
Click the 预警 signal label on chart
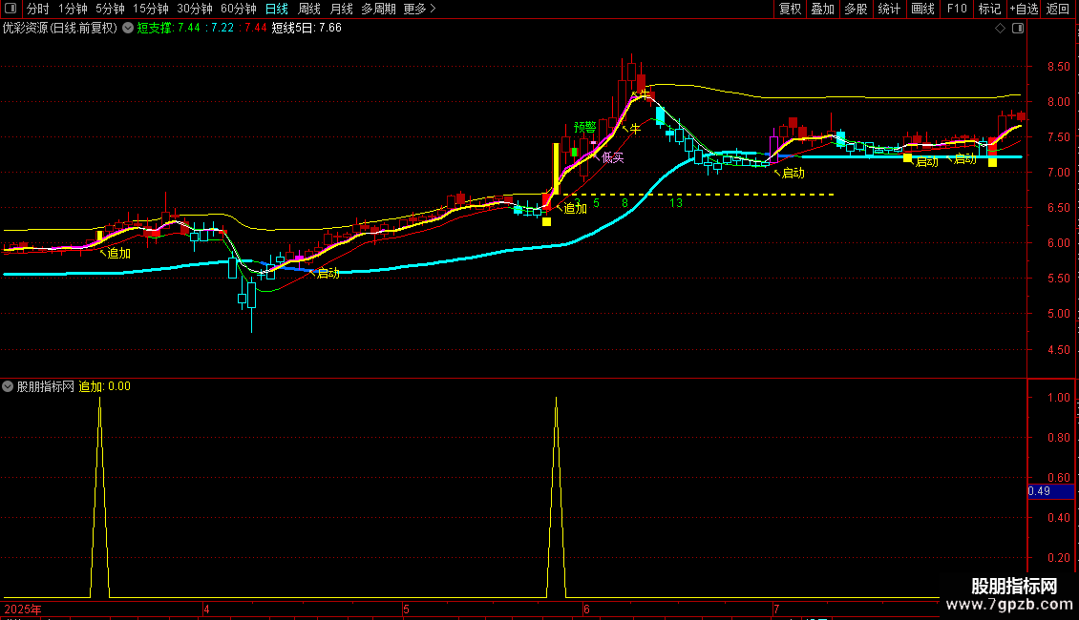click(x=585, y=127)
